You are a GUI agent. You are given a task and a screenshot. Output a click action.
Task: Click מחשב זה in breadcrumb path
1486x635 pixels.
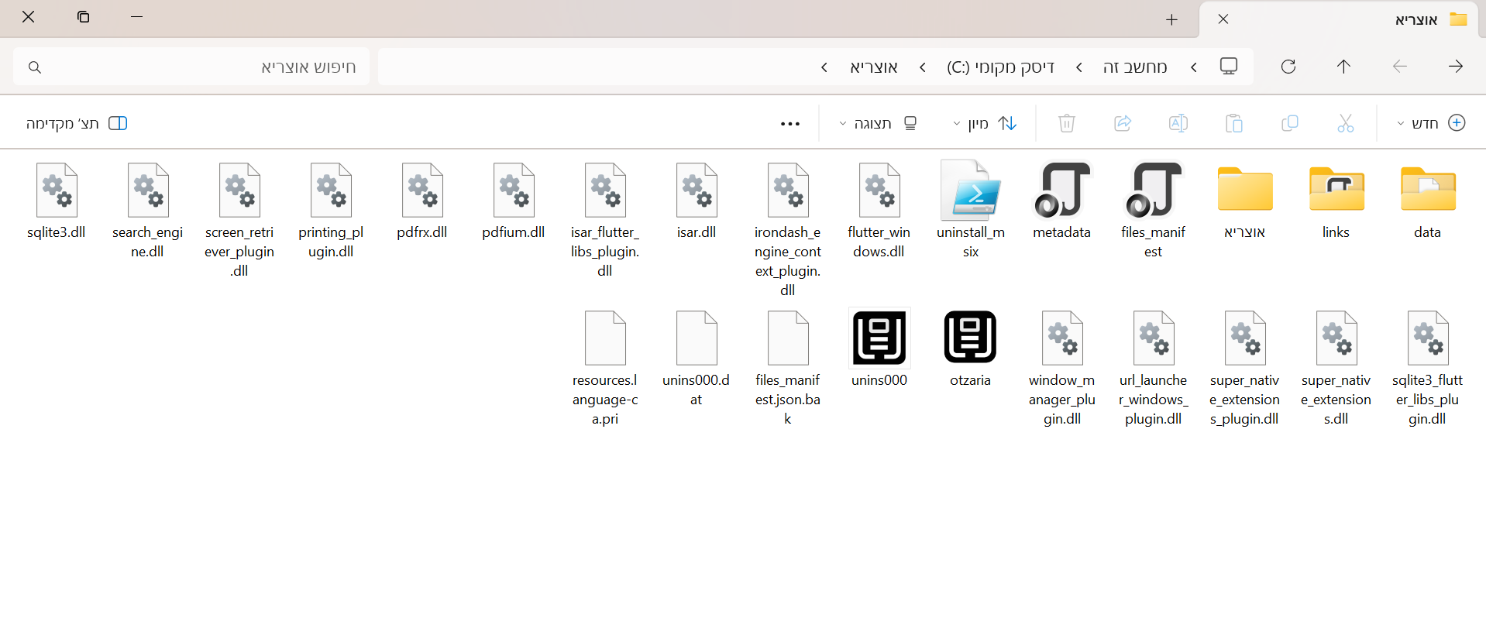(1134, 67)
